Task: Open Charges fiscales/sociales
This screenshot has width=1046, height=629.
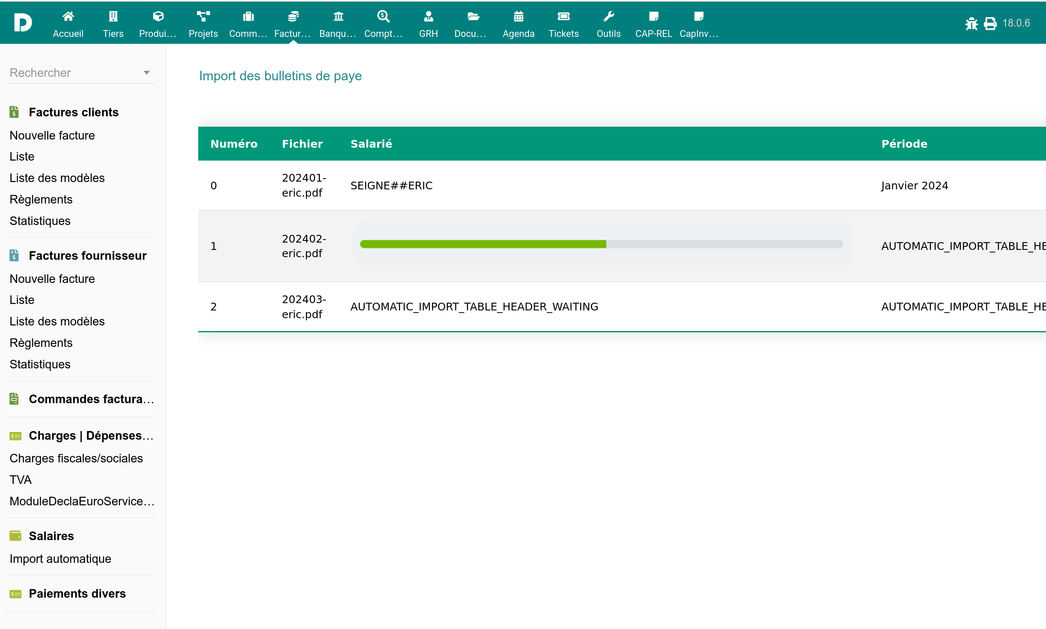Action: 76,458
